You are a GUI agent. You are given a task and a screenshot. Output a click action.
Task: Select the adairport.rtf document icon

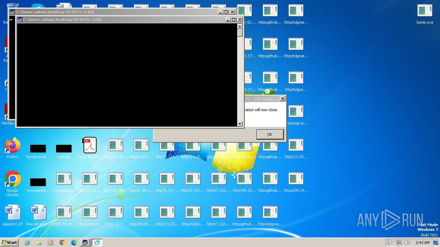tap(13, 215)
